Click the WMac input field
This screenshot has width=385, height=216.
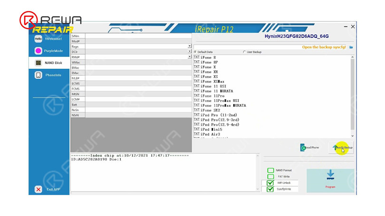(x=138, y=62)
